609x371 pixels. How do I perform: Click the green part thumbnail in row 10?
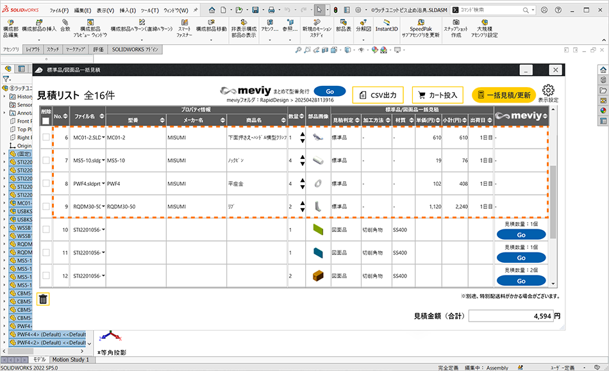[x=318, y=230]
